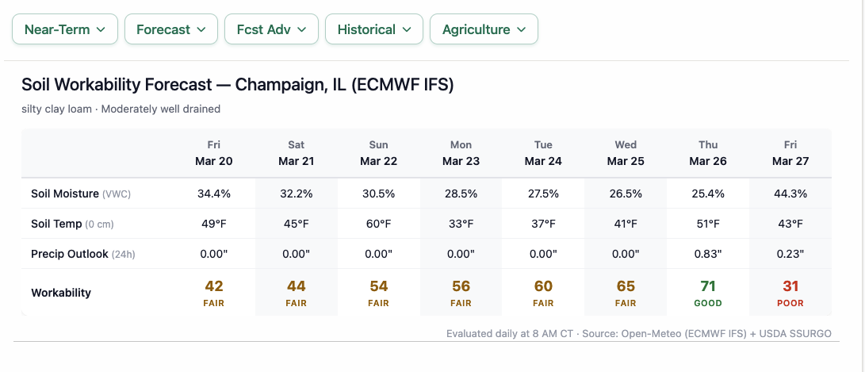Image resolution: width=865 pixels, height=372 pixels.
Task: Open the Near-Term dropdown menu
Action: [65, 29]
